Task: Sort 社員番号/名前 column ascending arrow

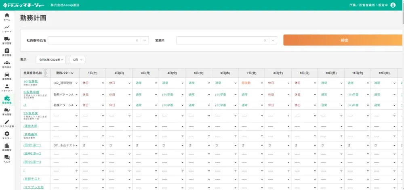Action: point(46,71)
